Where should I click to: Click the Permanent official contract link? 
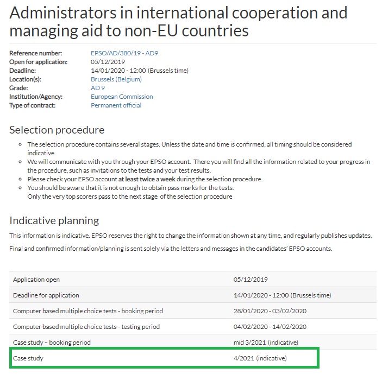click(x=116, y=105)
